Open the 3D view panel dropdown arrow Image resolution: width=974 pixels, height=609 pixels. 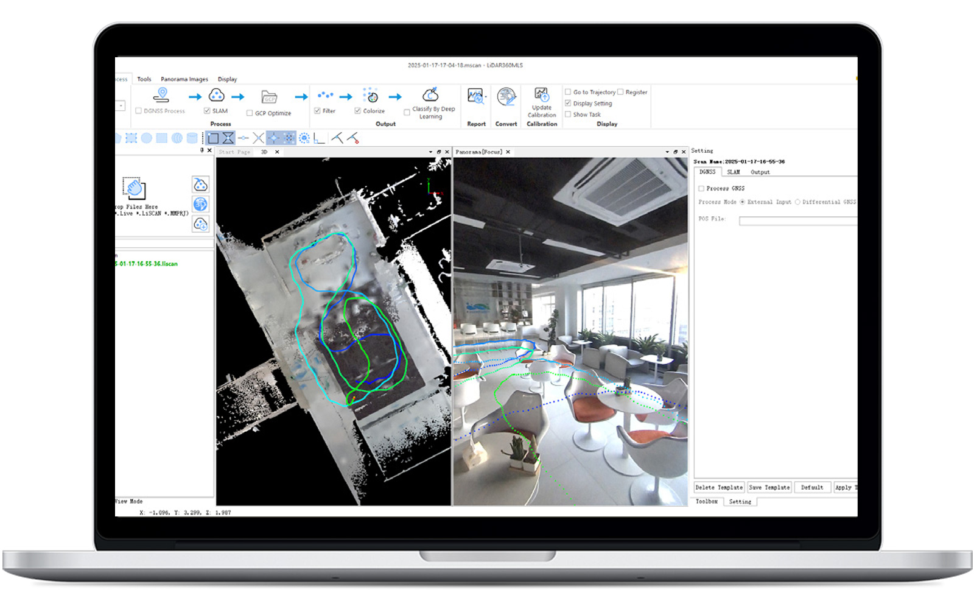coord(430,152)
